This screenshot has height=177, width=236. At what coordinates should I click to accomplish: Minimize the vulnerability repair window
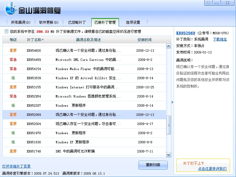(217, 3)
